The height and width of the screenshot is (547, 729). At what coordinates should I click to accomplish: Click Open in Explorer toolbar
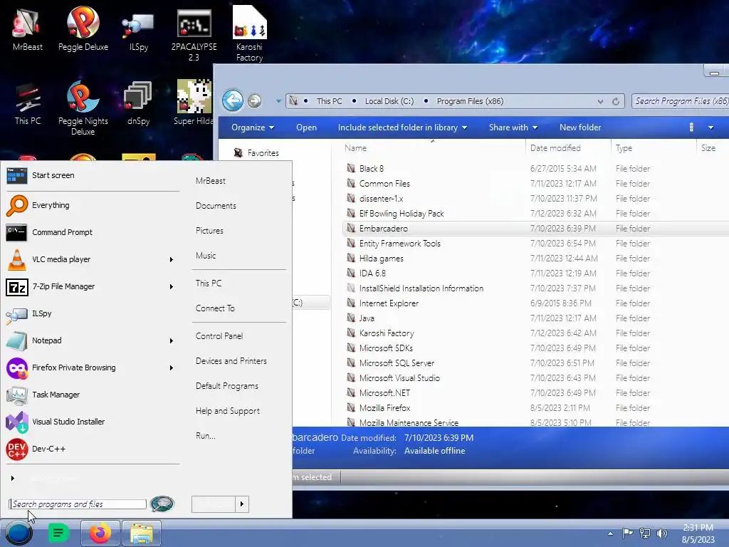306,127
